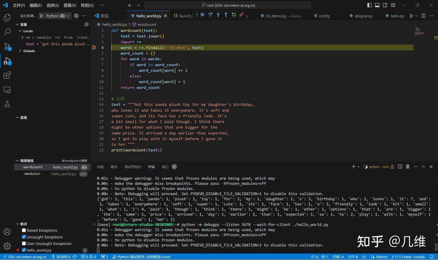
Task: Open new terminal profile dropdown arrow
Action: click(x=358, y=167)
